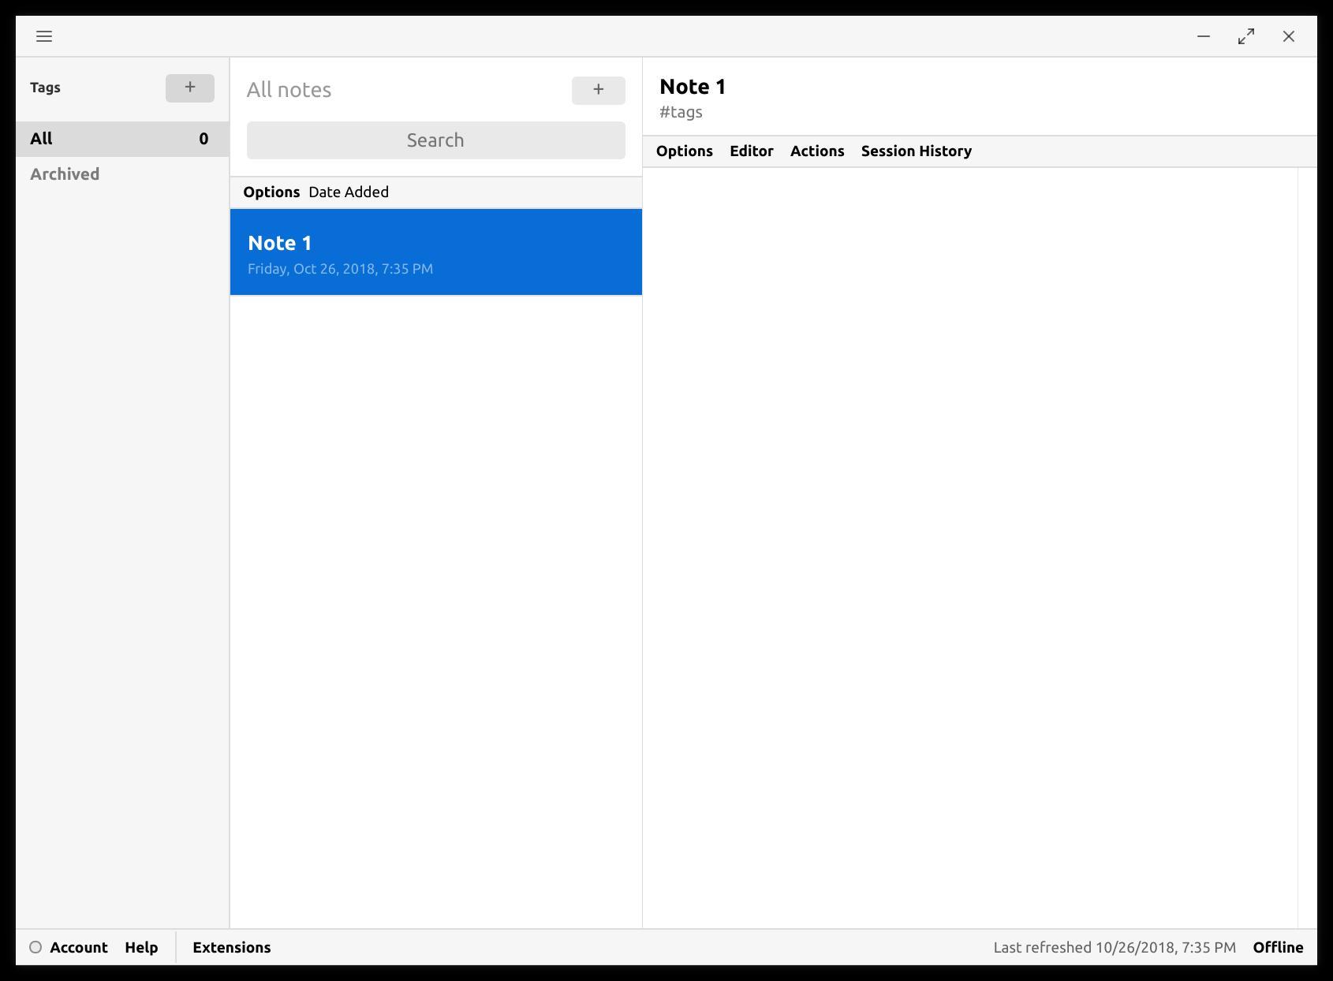
Task: Maximize the window with expand arrows
Action: (x=1246, y=36)
